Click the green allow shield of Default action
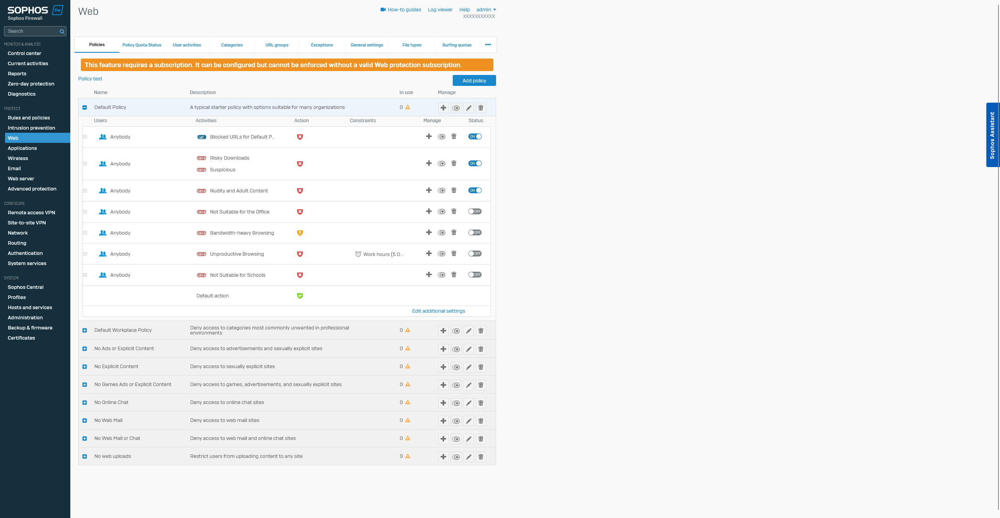The image size is (1000, 518). (300, 296)
